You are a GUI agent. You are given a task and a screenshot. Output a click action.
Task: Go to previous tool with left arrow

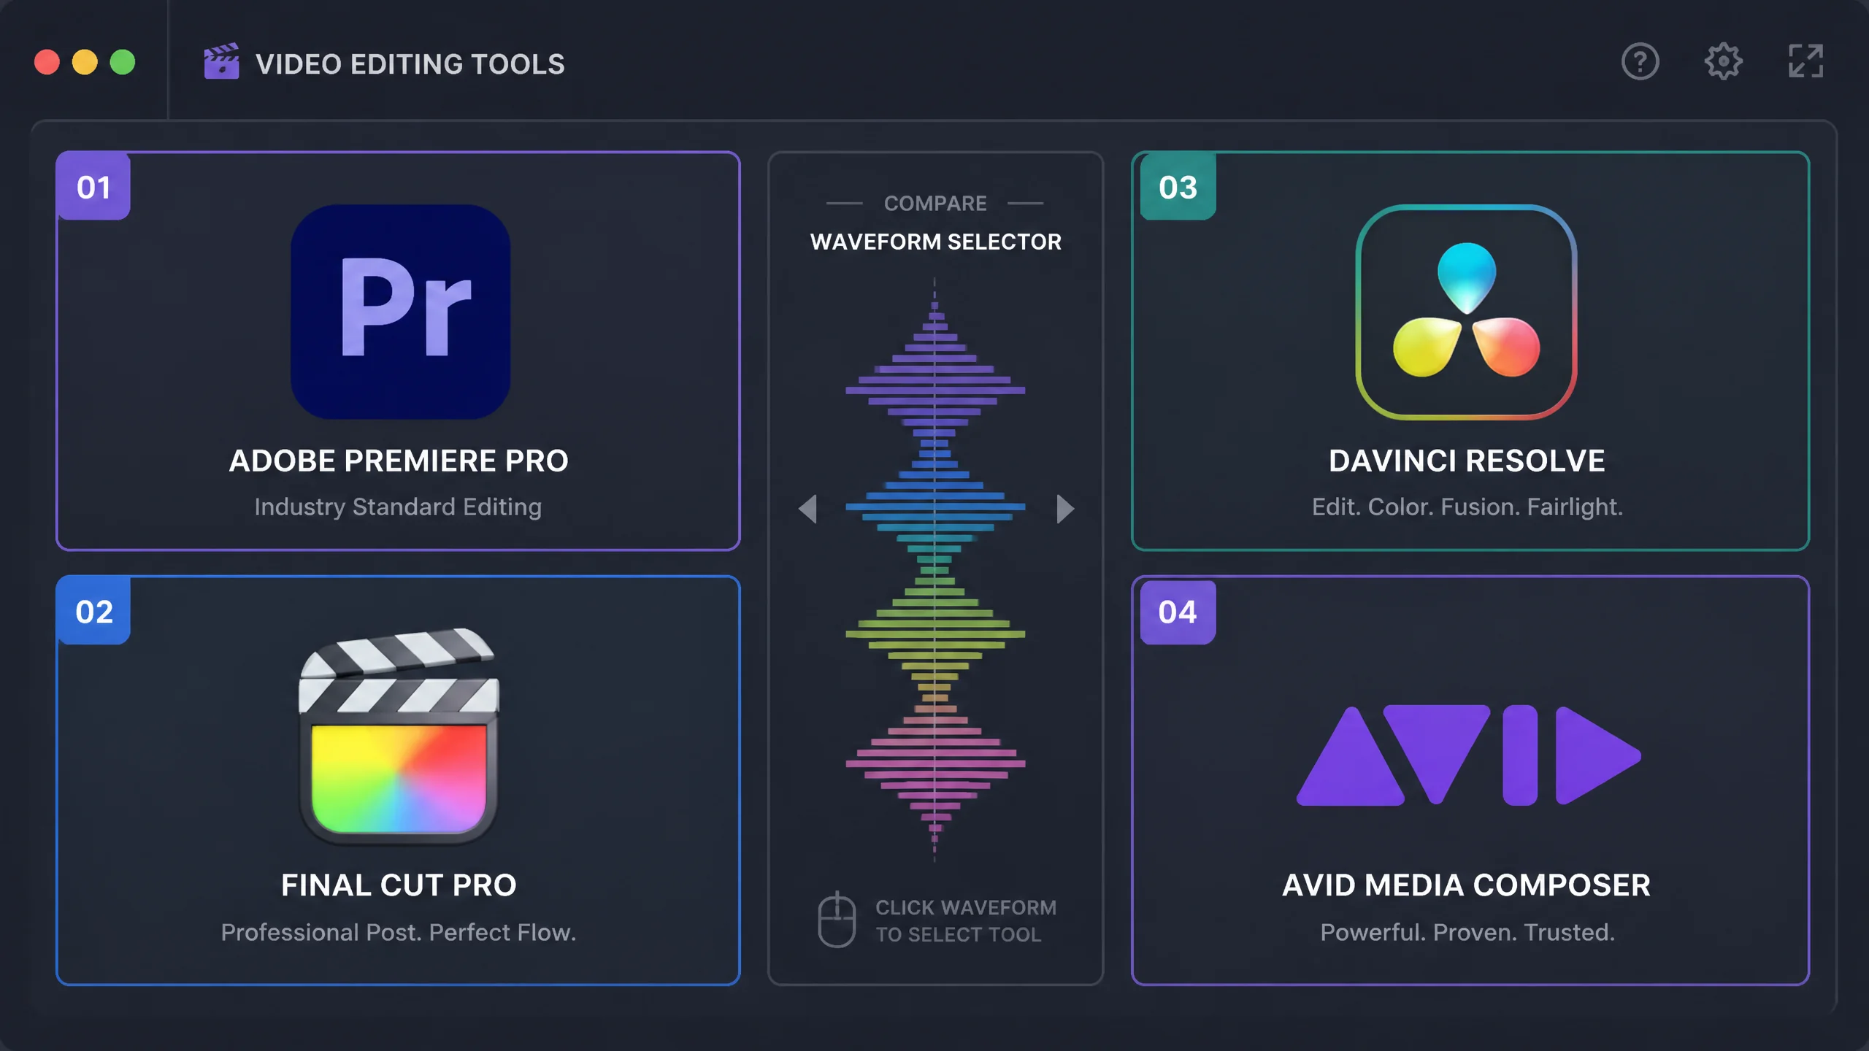[807, 509]
